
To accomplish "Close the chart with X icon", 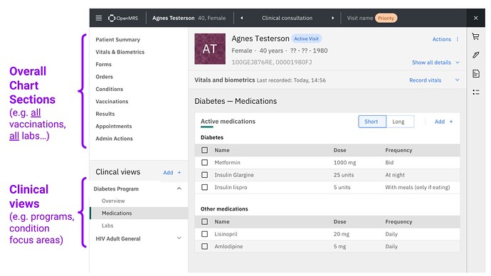I will coord(475,18).
